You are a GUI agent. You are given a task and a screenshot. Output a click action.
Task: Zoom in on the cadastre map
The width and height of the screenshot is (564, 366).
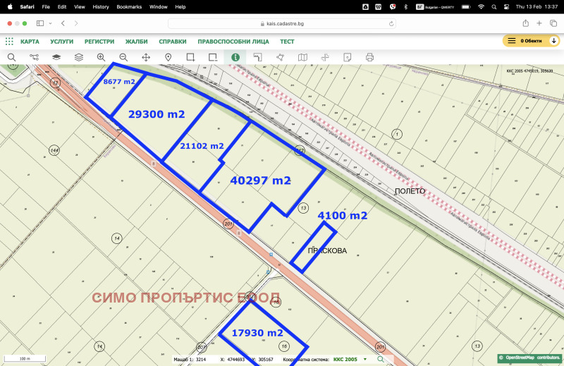pyautogui.click(x=101, y=57)
